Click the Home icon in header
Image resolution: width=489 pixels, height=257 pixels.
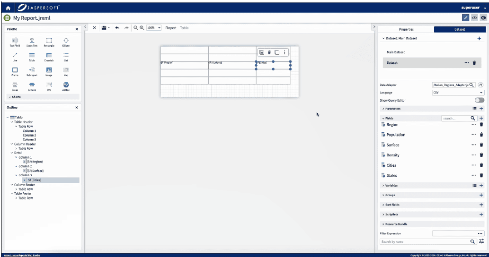tap(8, 8)
